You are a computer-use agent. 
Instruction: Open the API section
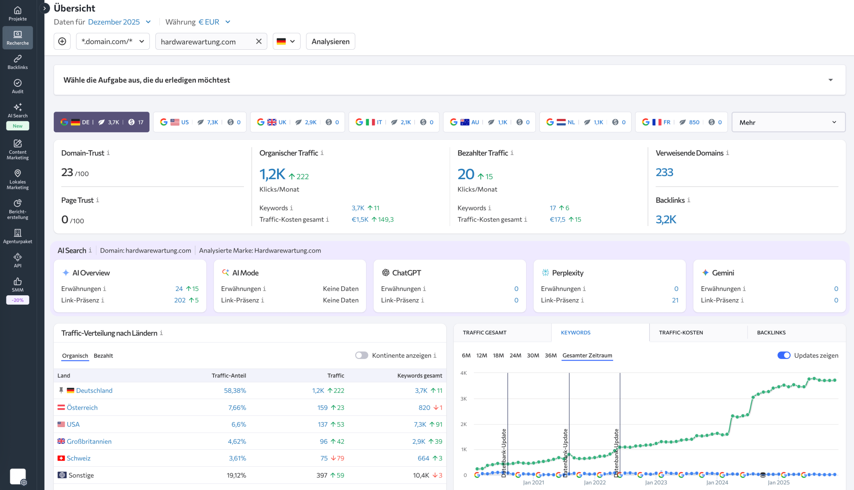tap(17, 260)
